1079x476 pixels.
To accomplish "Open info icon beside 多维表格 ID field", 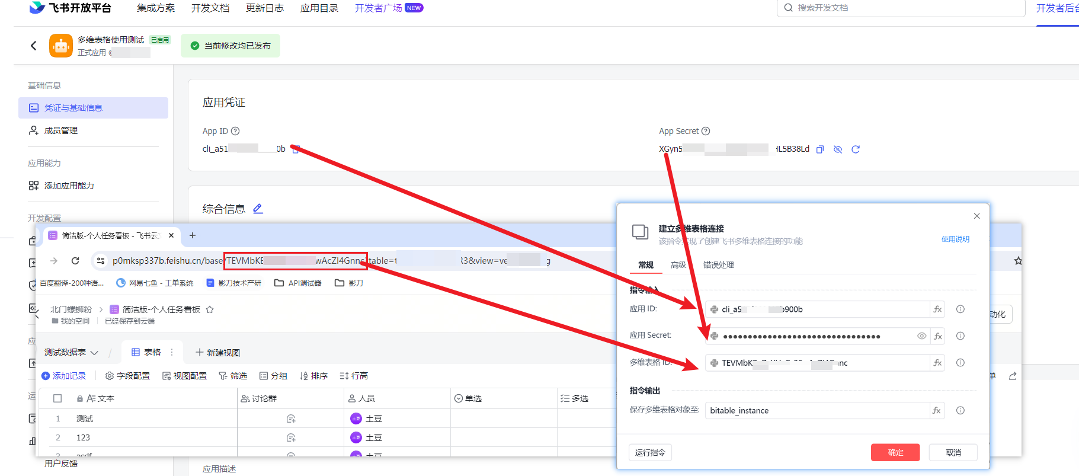I will click(x=960, y=363).
